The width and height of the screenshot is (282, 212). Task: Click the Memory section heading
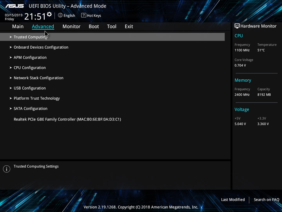coord(243,80)
